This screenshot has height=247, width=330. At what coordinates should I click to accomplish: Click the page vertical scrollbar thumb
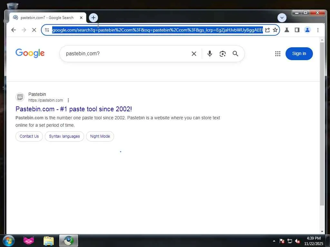322,124
